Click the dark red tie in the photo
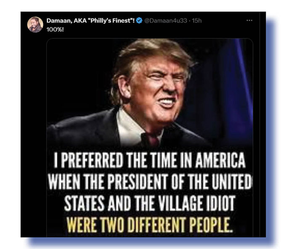286x249 pixels. [152, 140]
